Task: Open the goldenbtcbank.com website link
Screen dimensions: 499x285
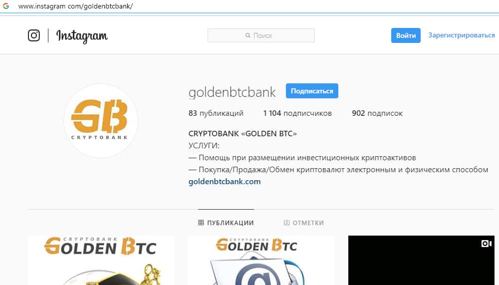Action: coord(225,182)
